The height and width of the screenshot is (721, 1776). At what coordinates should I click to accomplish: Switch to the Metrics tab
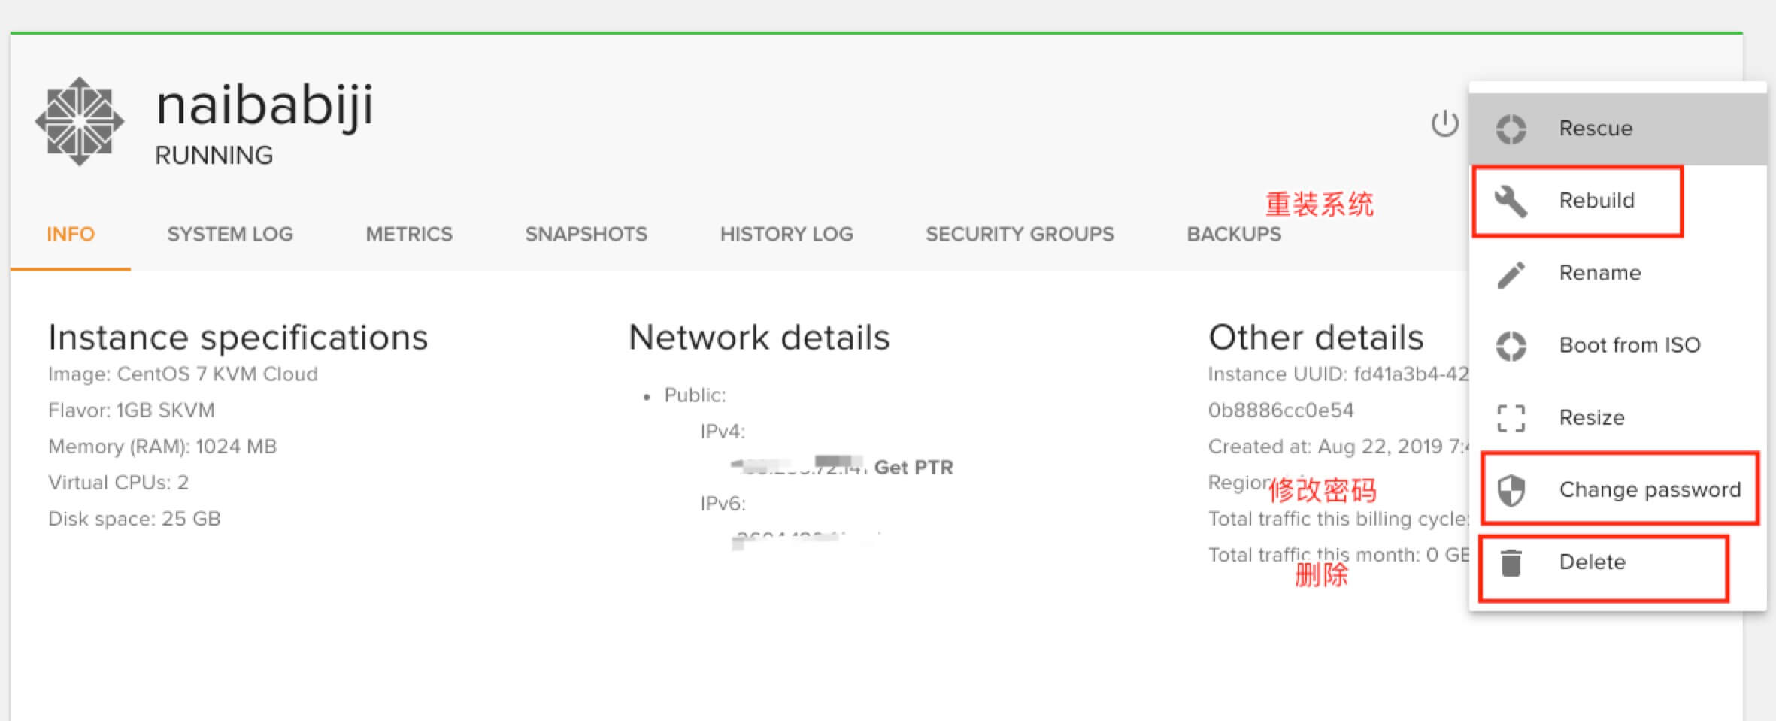tap(409, 234)
